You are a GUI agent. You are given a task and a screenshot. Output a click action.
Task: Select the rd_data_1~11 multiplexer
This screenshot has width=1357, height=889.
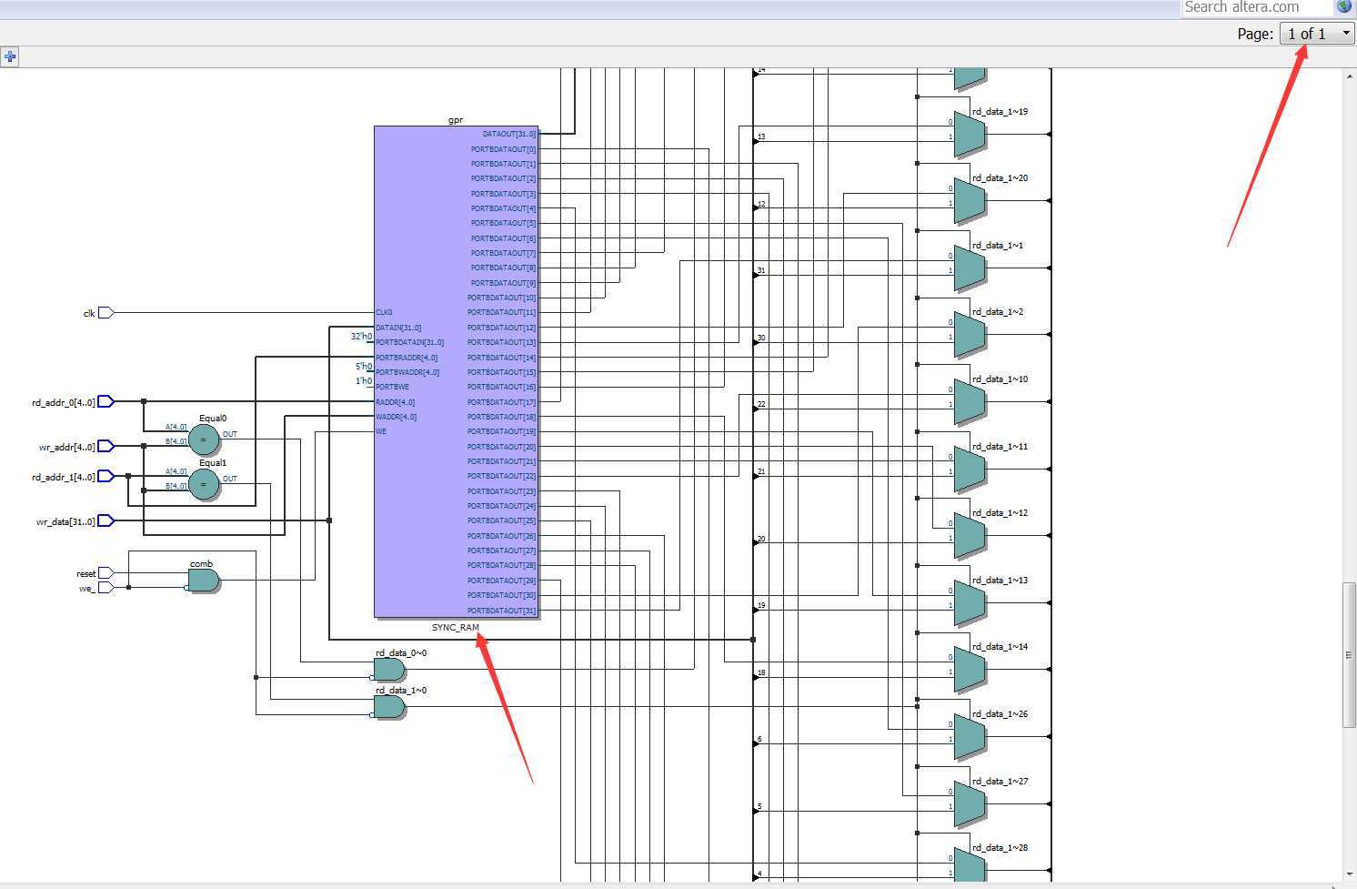click(970, 470)
